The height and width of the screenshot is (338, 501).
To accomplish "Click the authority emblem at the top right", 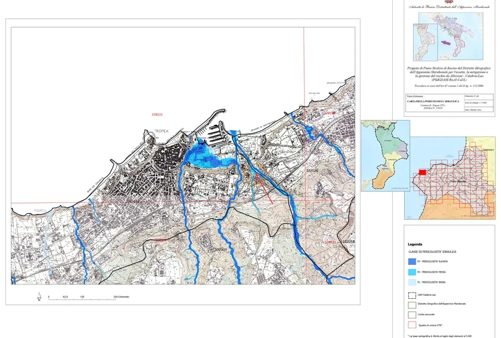I will point(447,2).
